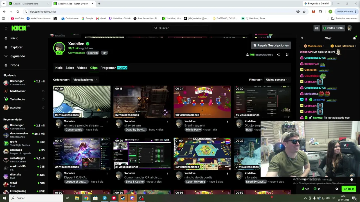This screenshot has width=360, height=202.
Task: Open the Conversando category link under Xodalive
Action: tap(76, 53)
